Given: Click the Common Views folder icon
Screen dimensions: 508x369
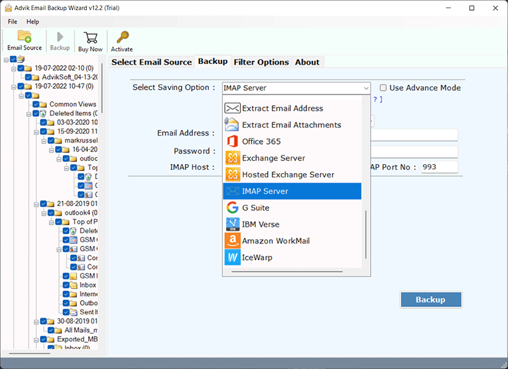Looking at the screenshot, I should click(43, 105).
